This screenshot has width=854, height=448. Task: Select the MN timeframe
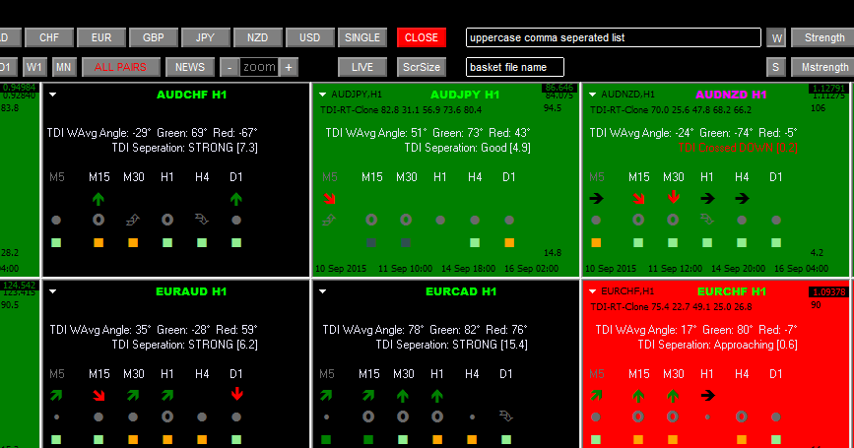(x=64, y=67)
